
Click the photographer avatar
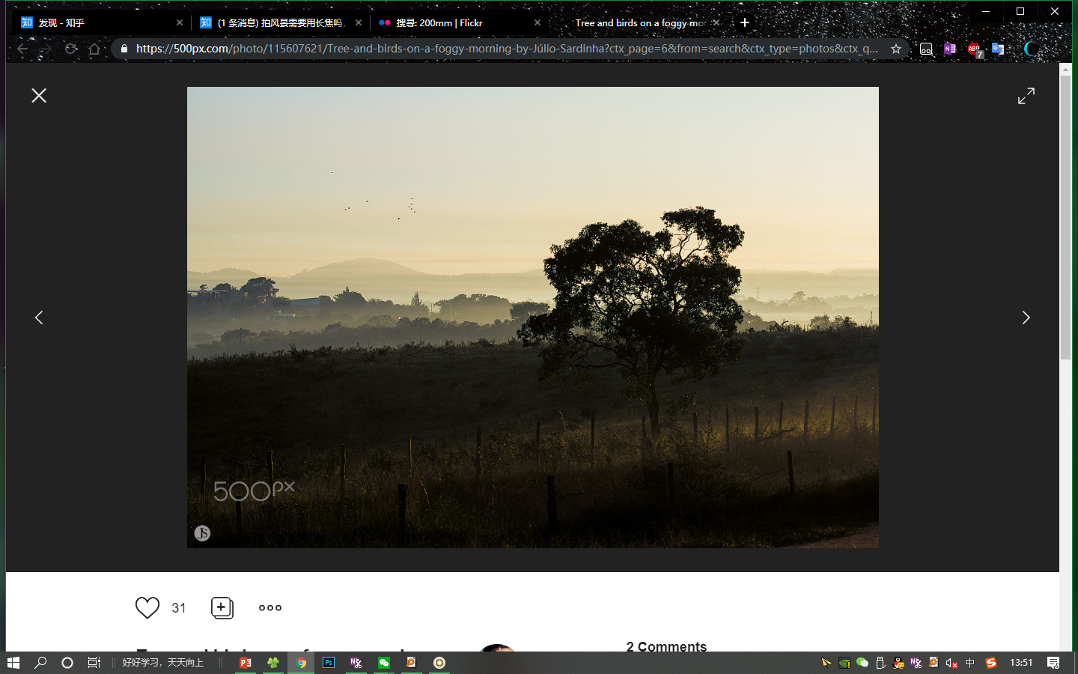[x=497, y=647]
